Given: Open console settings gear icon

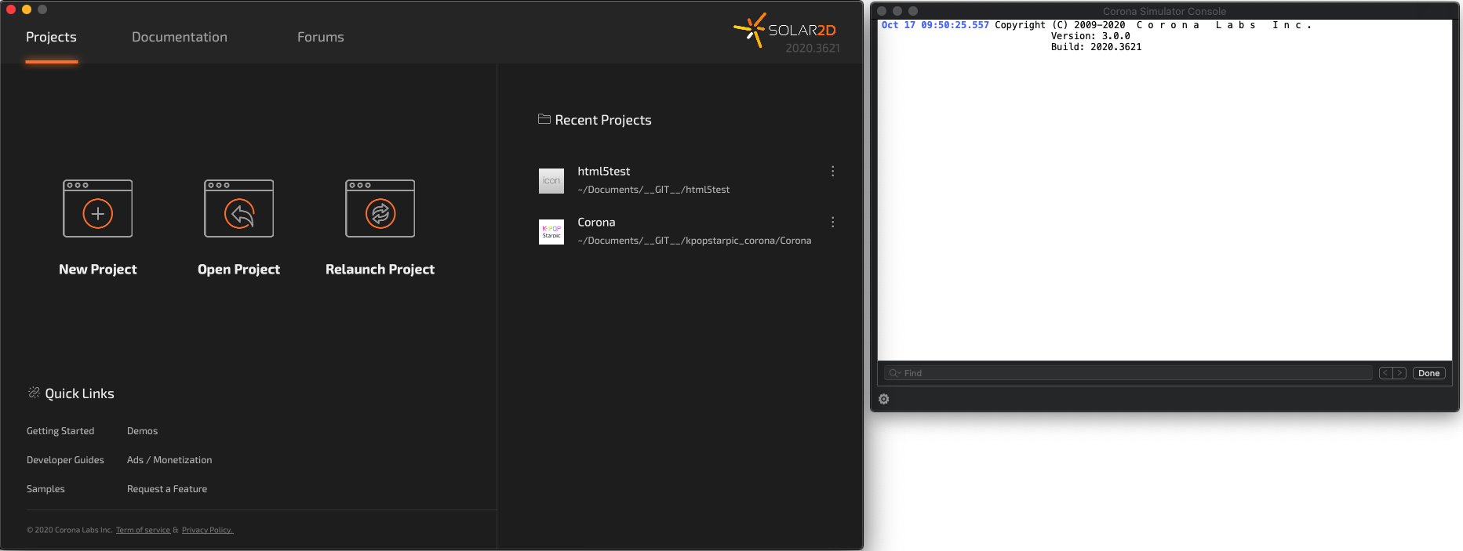Looking at the screenshot, I should (884, 399).
